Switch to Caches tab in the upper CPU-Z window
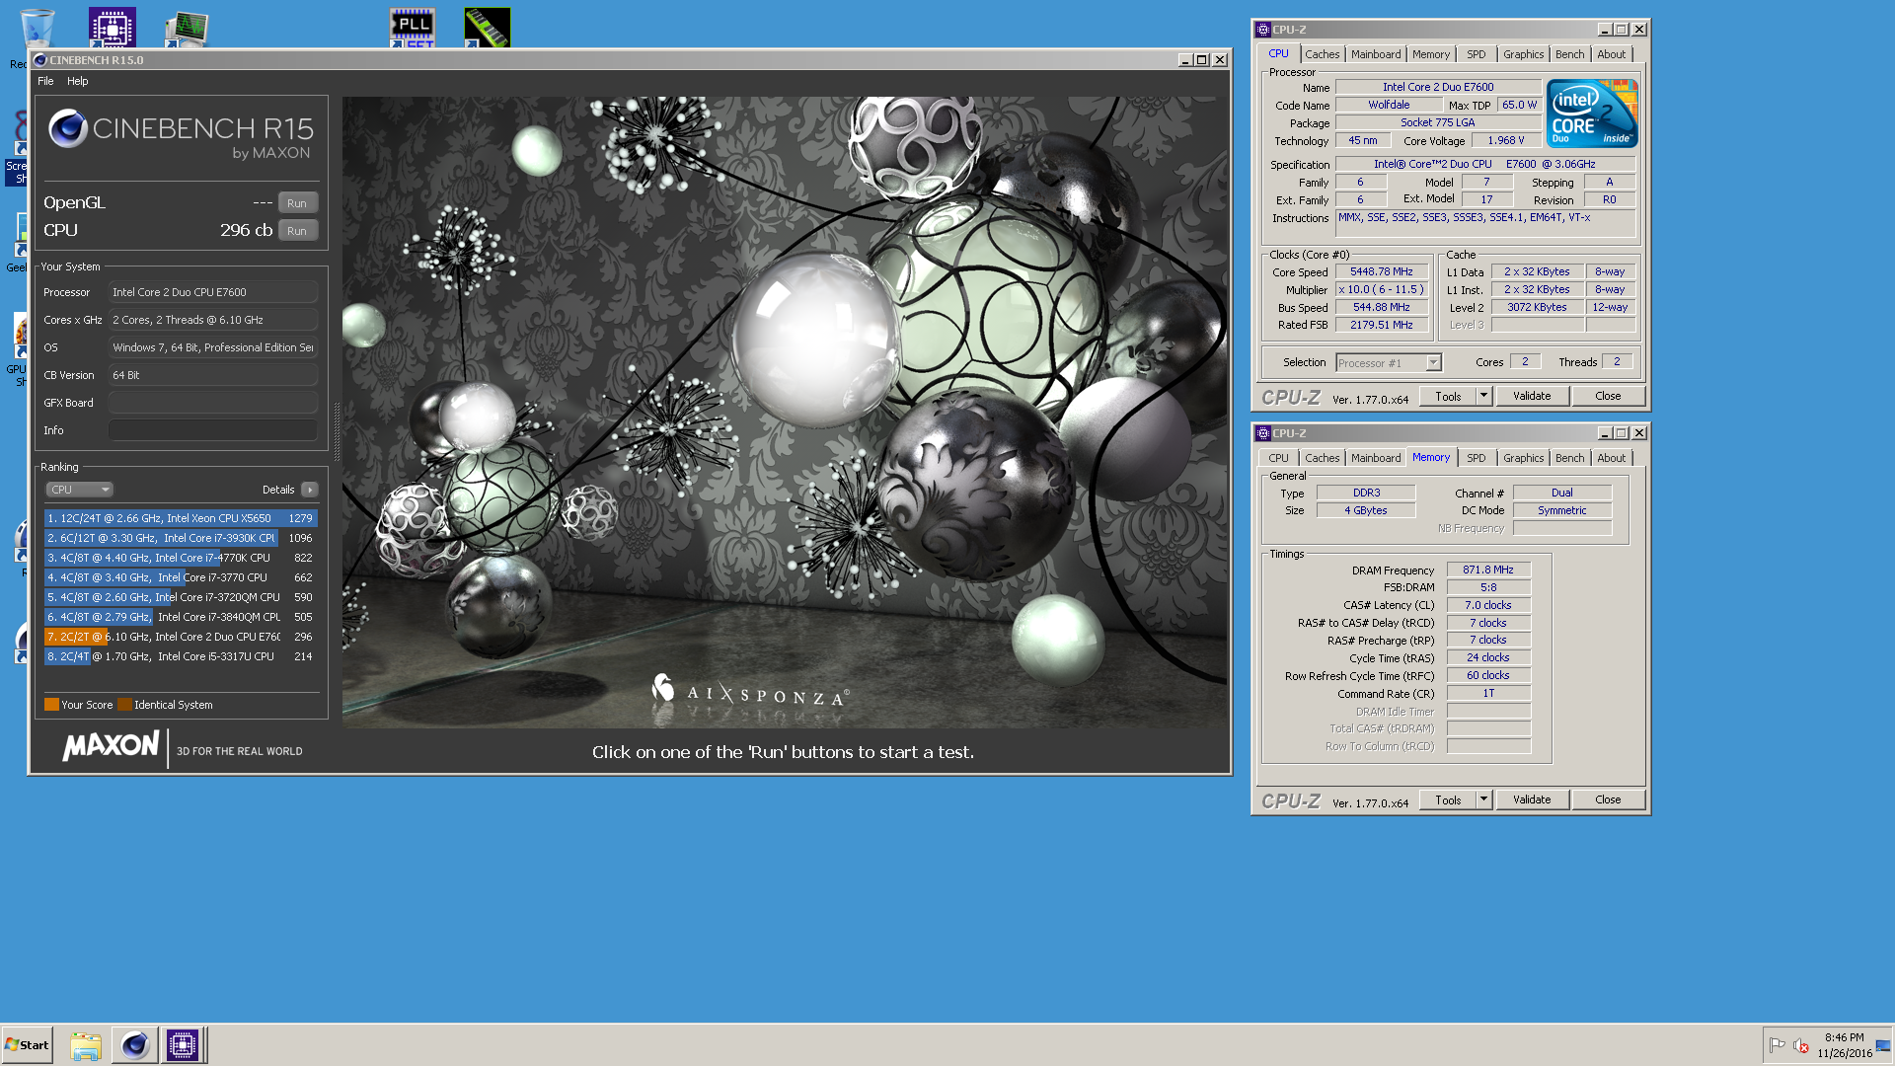This screenshot has height=1066, width=1895. (x=1322, y=55)
